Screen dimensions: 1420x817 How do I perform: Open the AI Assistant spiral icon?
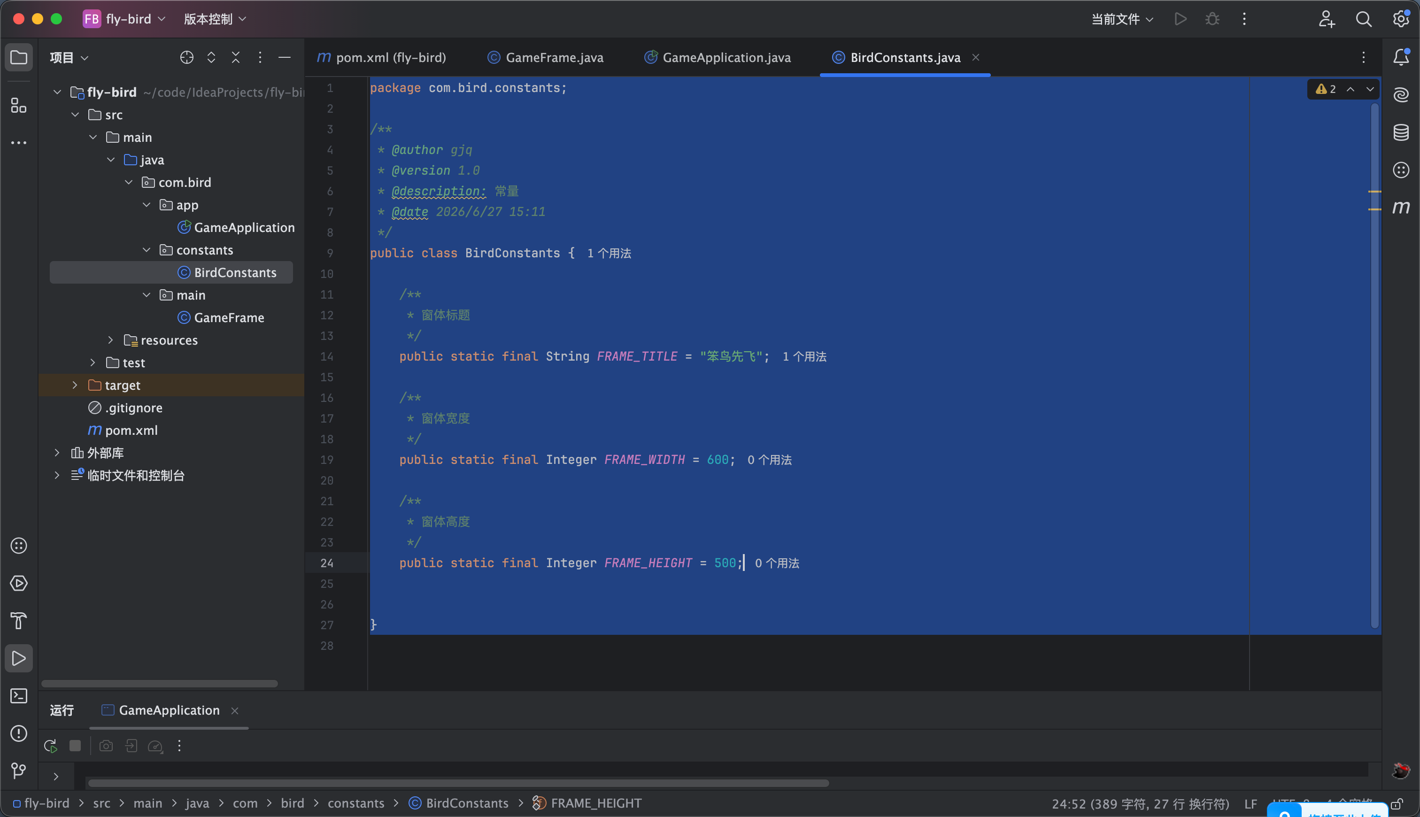click(1401, 94)
